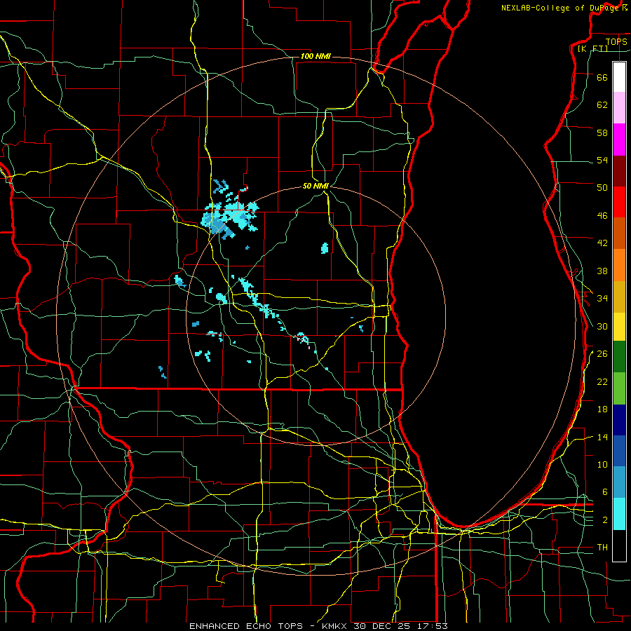Click the 50 NMI range ring label
Screen dimensions: 631x631
point(316,186)
